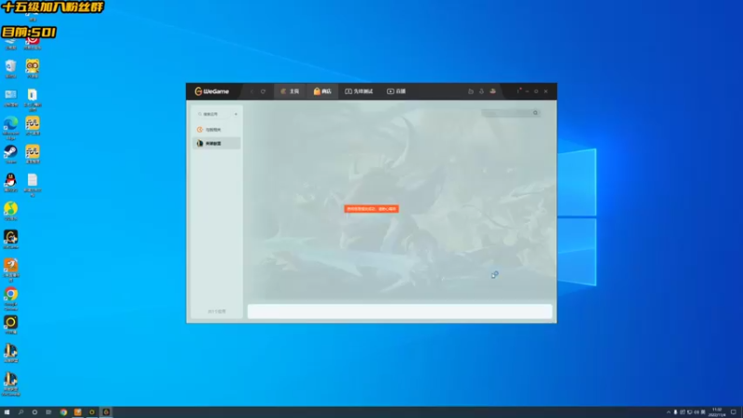Click the orange notification message banner
The image size is (743, 418).
tap(371, 208)
